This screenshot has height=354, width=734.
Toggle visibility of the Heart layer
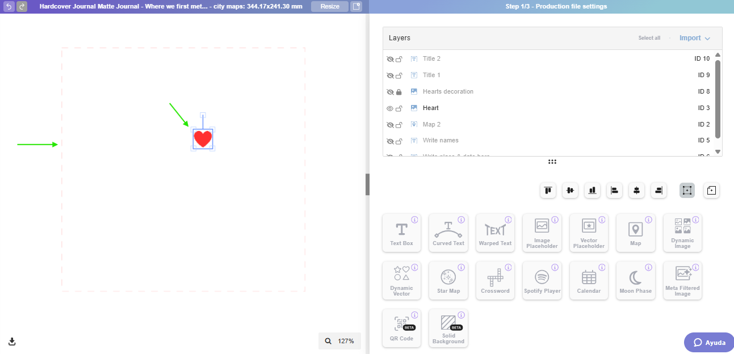pos(391,108)
